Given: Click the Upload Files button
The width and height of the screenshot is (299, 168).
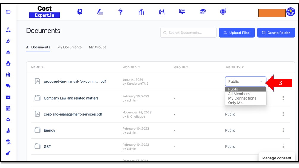Looking at the screenshot, I should pos(236,33).
